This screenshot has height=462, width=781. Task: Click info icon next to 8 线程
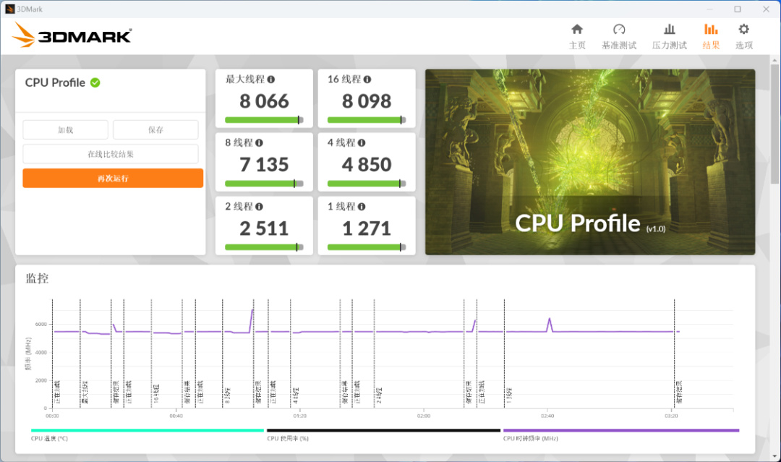pyautogui.click(x=259, y=143)
